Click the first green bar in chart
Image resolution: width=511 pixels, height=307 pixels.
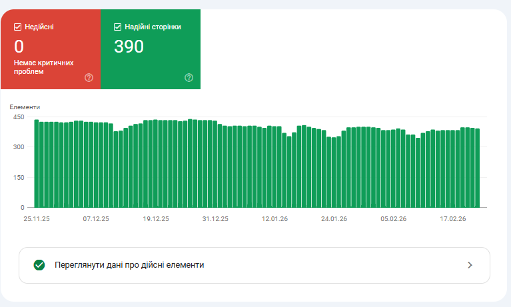pyautogui.click(x=36, y=163)
